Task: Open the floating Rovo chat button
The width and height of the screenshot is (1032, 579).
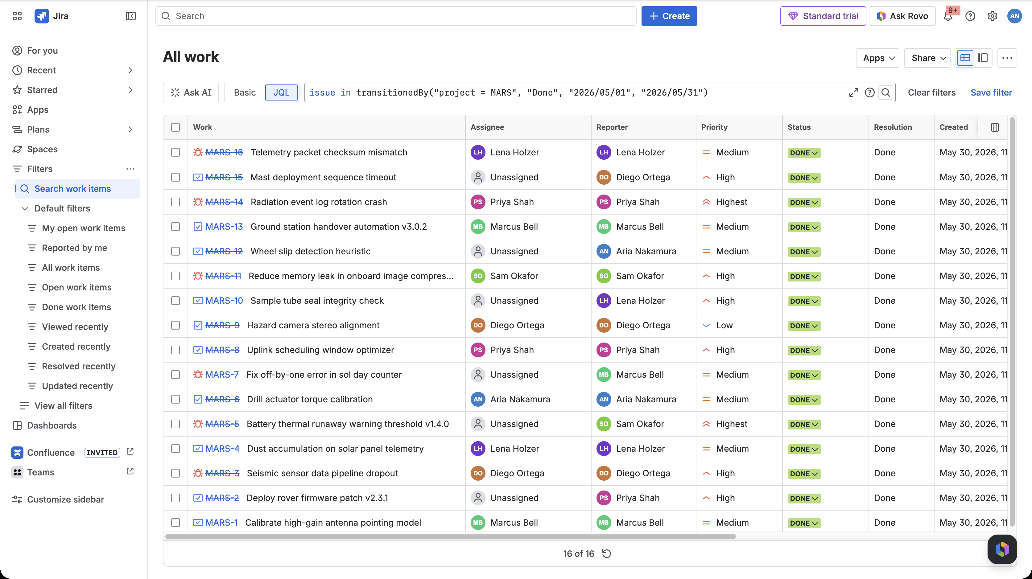Action: point(1002,549)
